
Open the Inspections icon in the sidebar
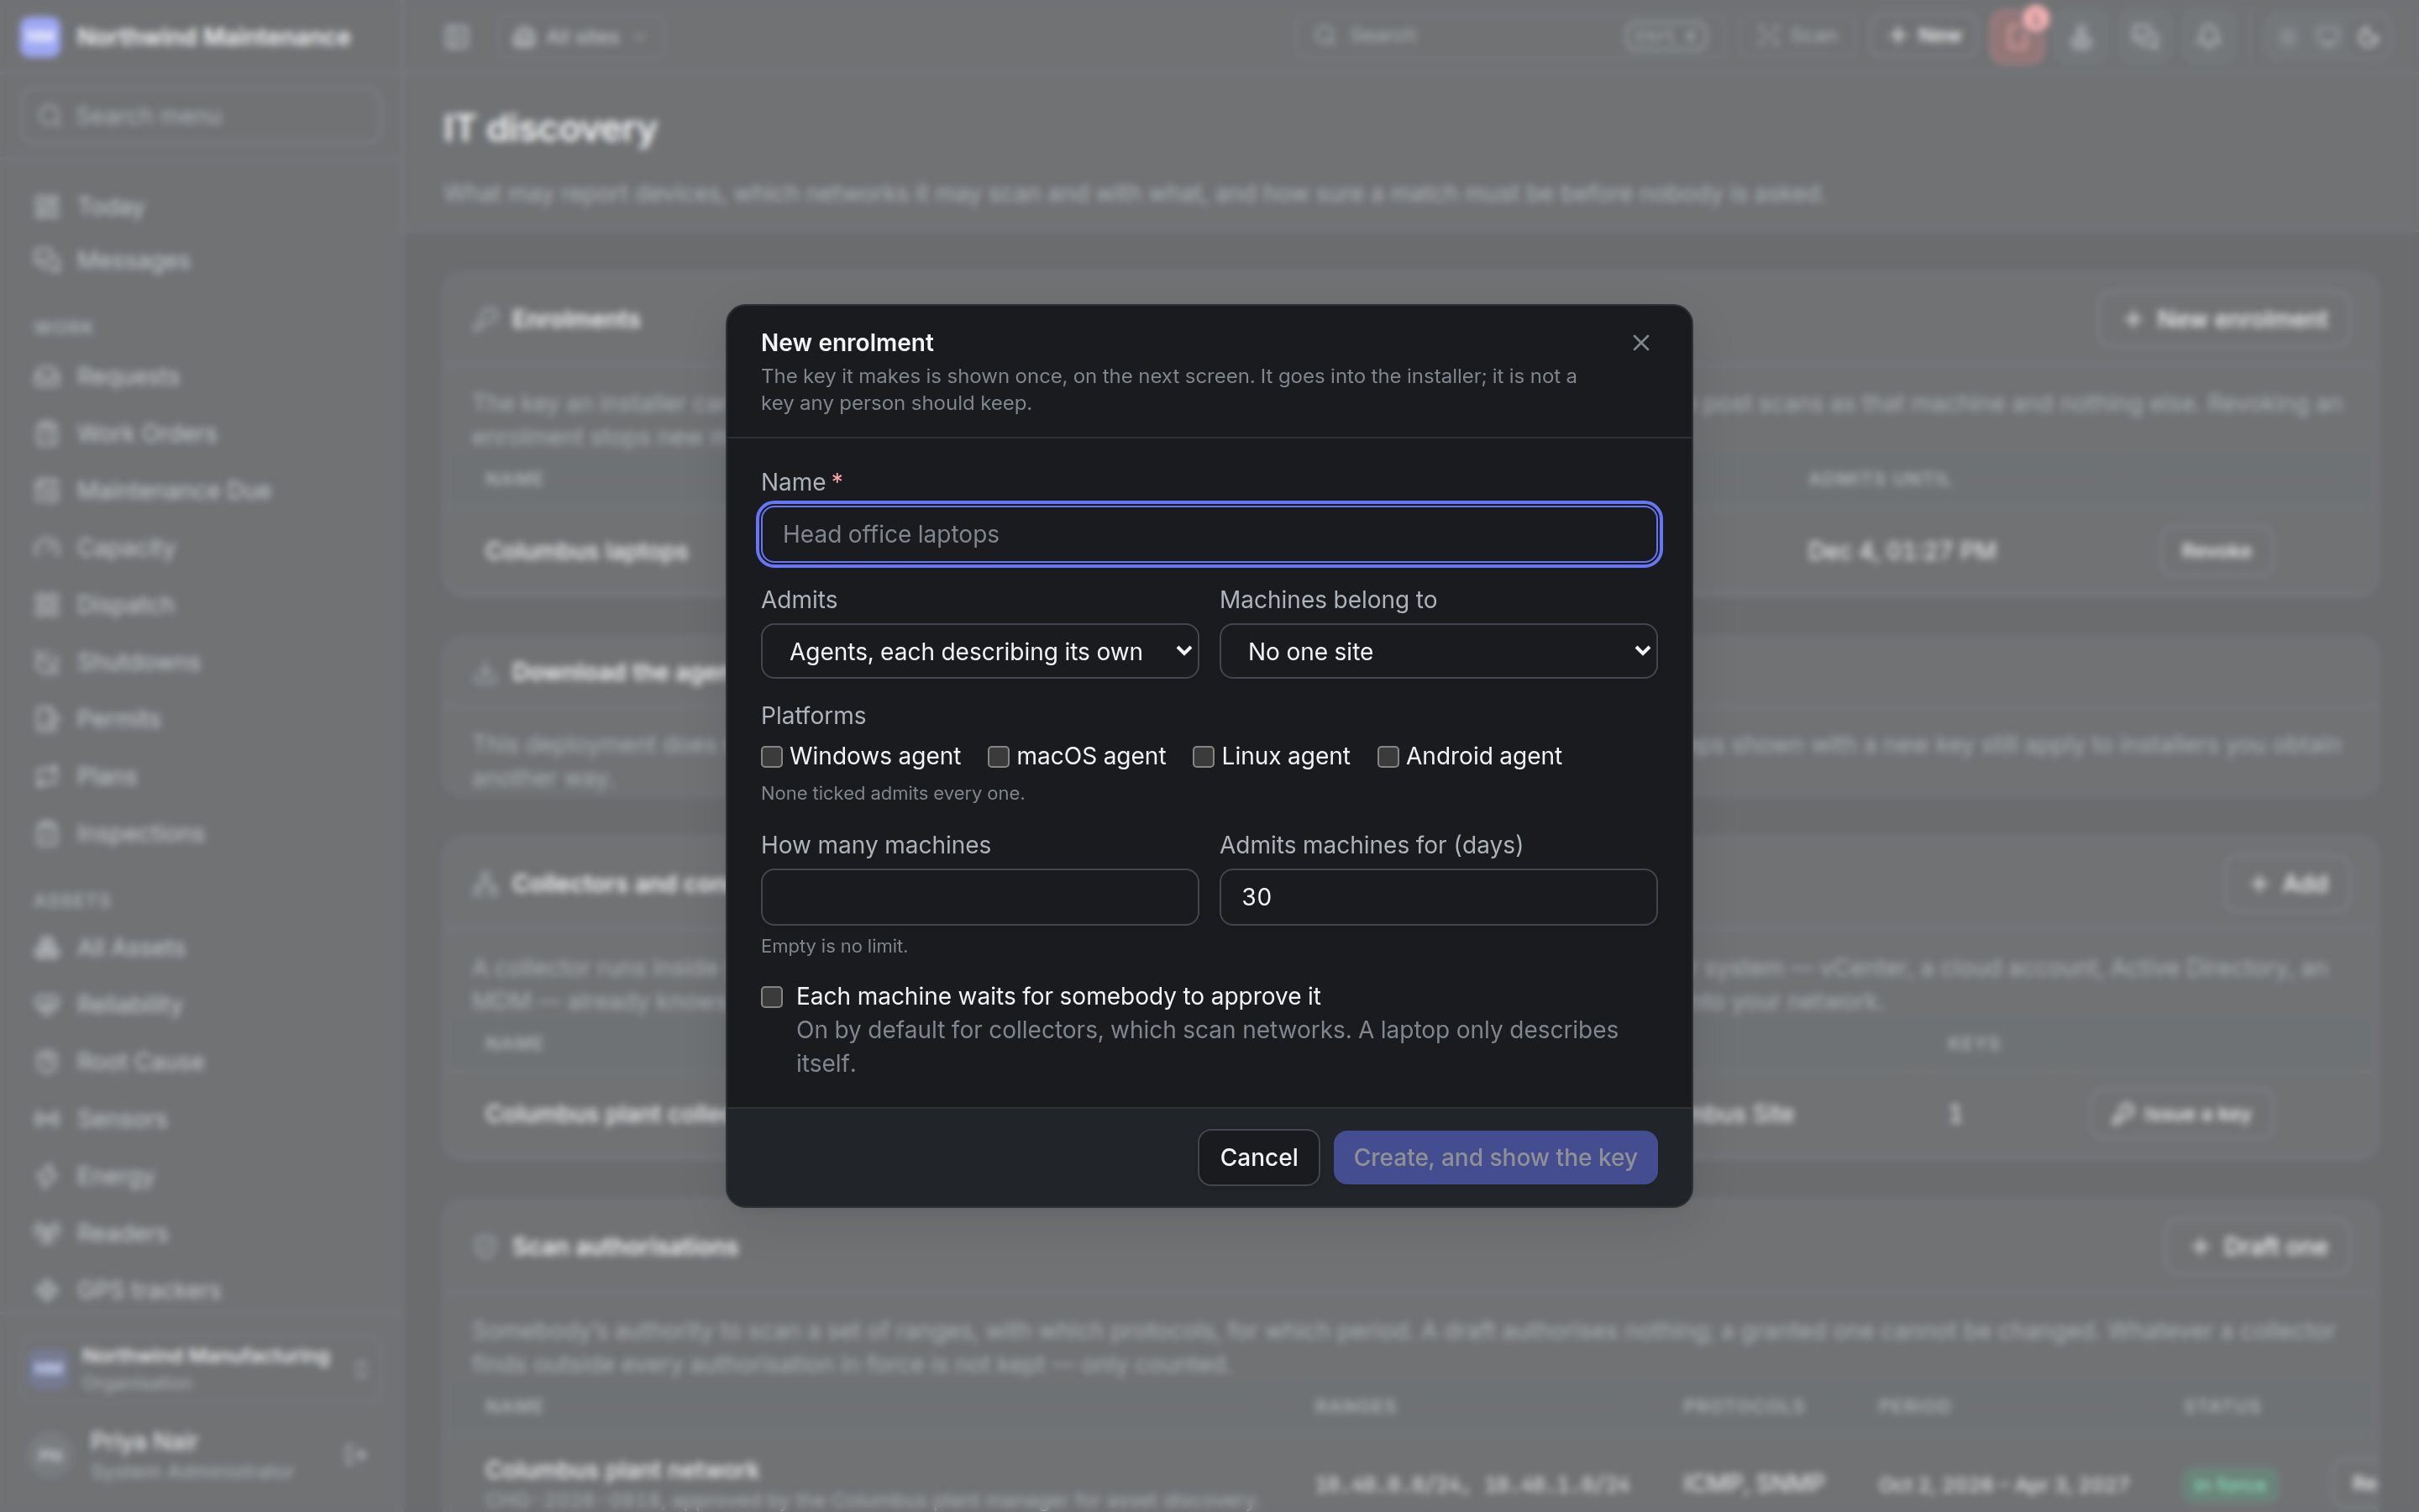pos(46,834)
